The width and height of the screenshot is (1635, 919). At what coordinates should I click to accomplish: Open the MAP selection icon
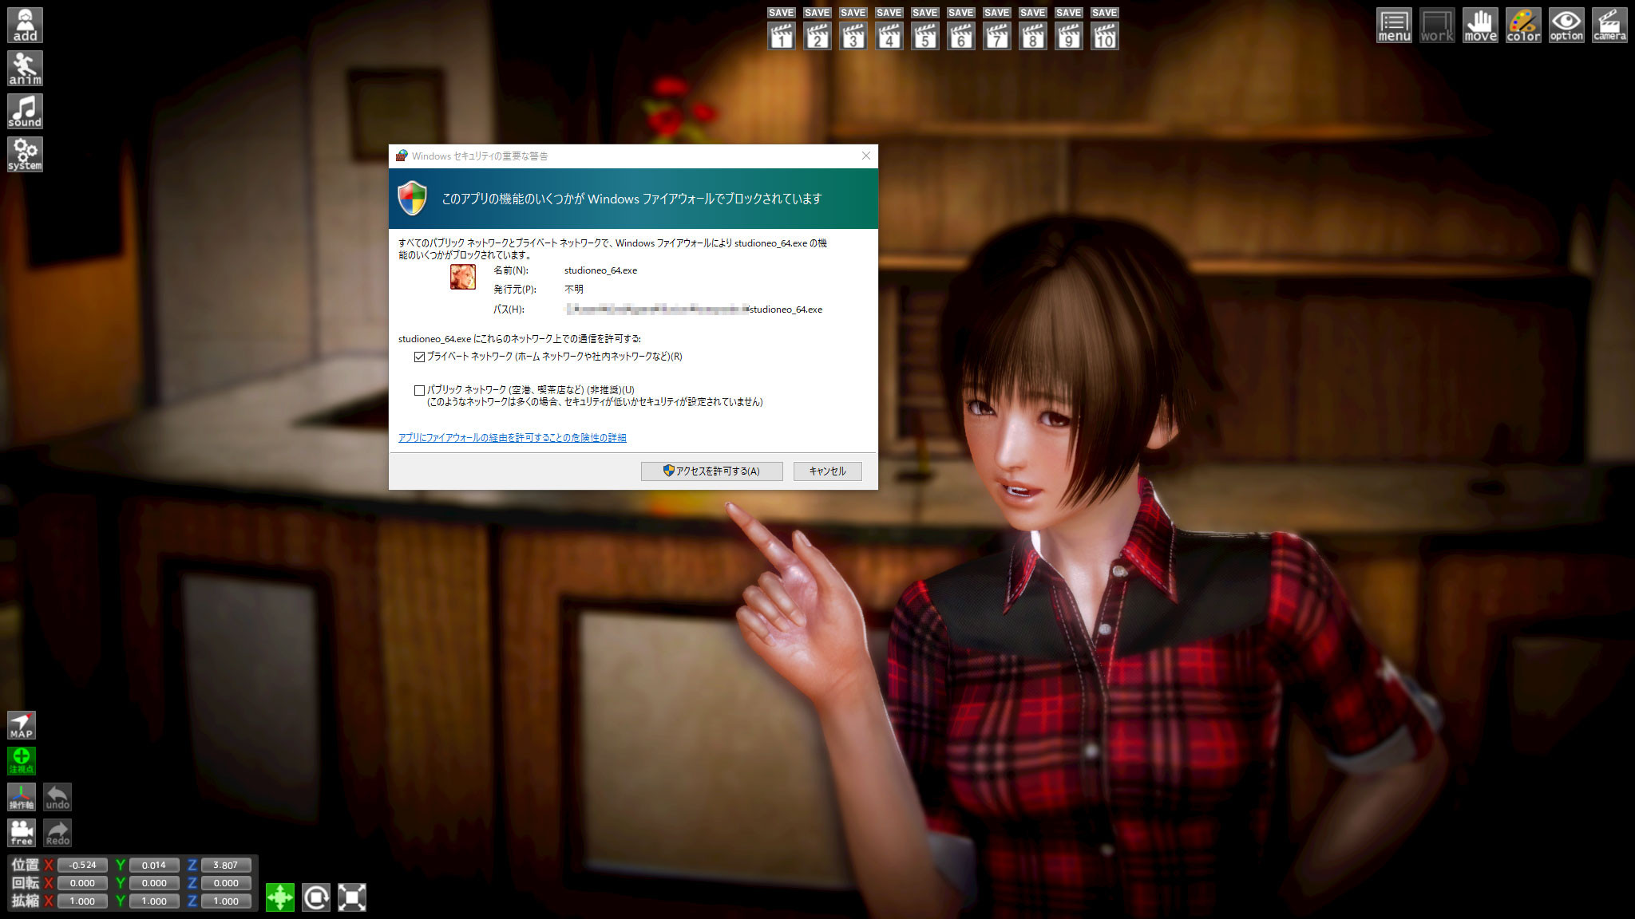click(22, 725)
